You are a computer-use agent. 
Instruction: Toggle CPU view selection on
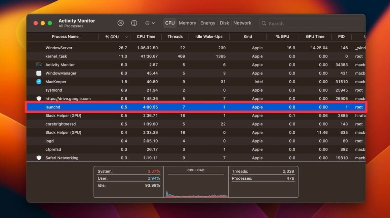coord(170,23)
